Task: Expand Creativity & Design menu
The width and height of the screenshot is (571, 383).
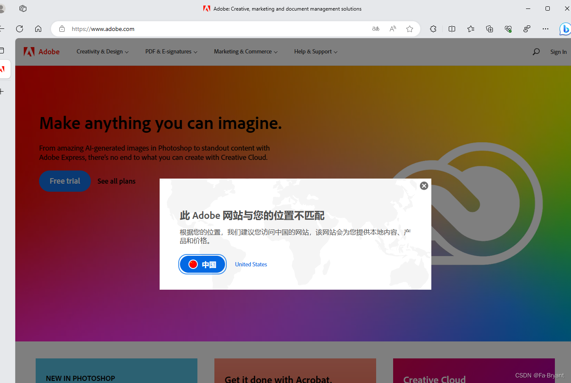Action: 102,52
